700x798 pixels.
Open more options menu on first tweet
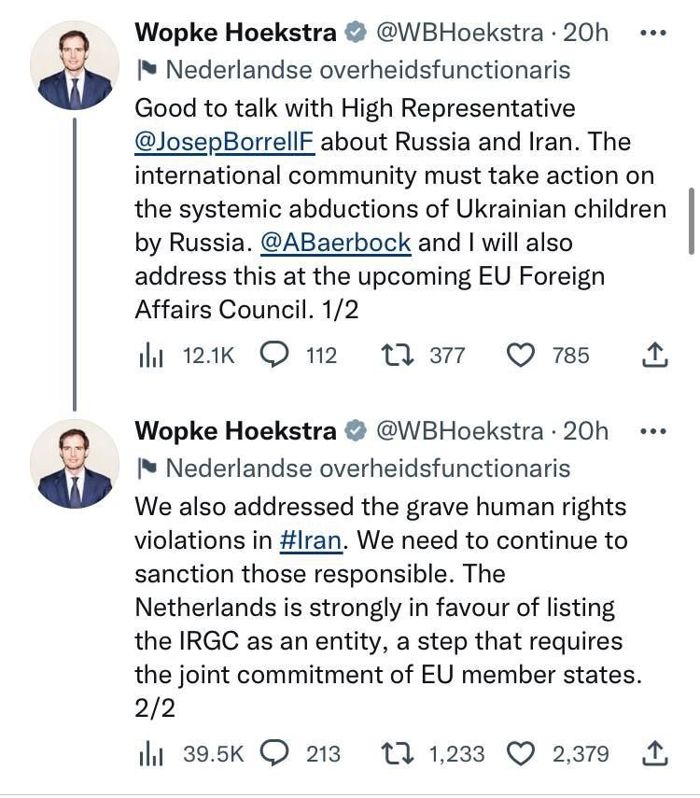(x=653, y=33)
